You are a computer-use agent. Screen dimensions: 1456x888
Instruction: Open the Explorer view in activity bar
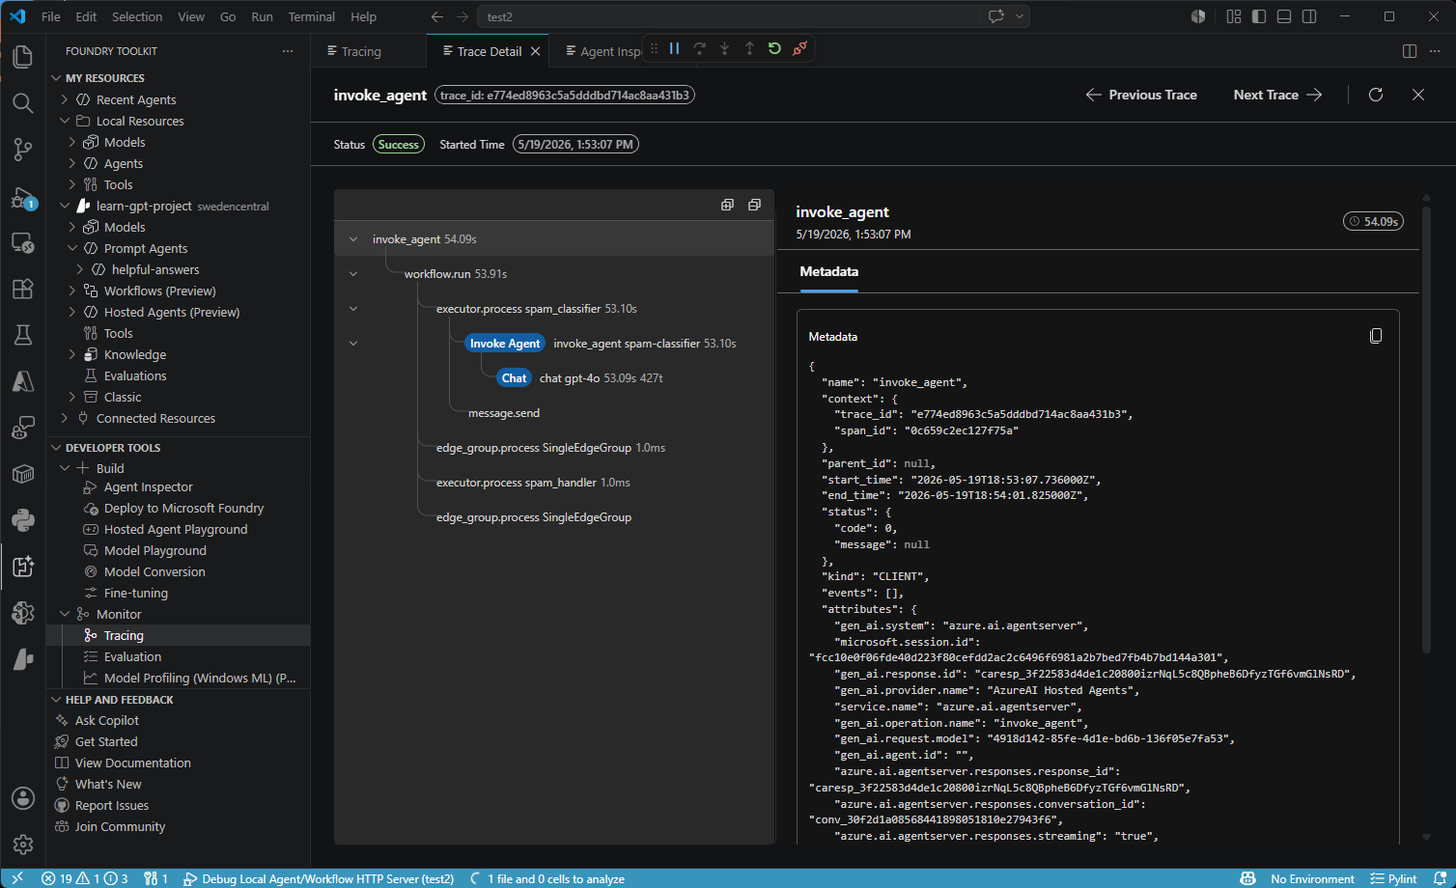(23, 56)
